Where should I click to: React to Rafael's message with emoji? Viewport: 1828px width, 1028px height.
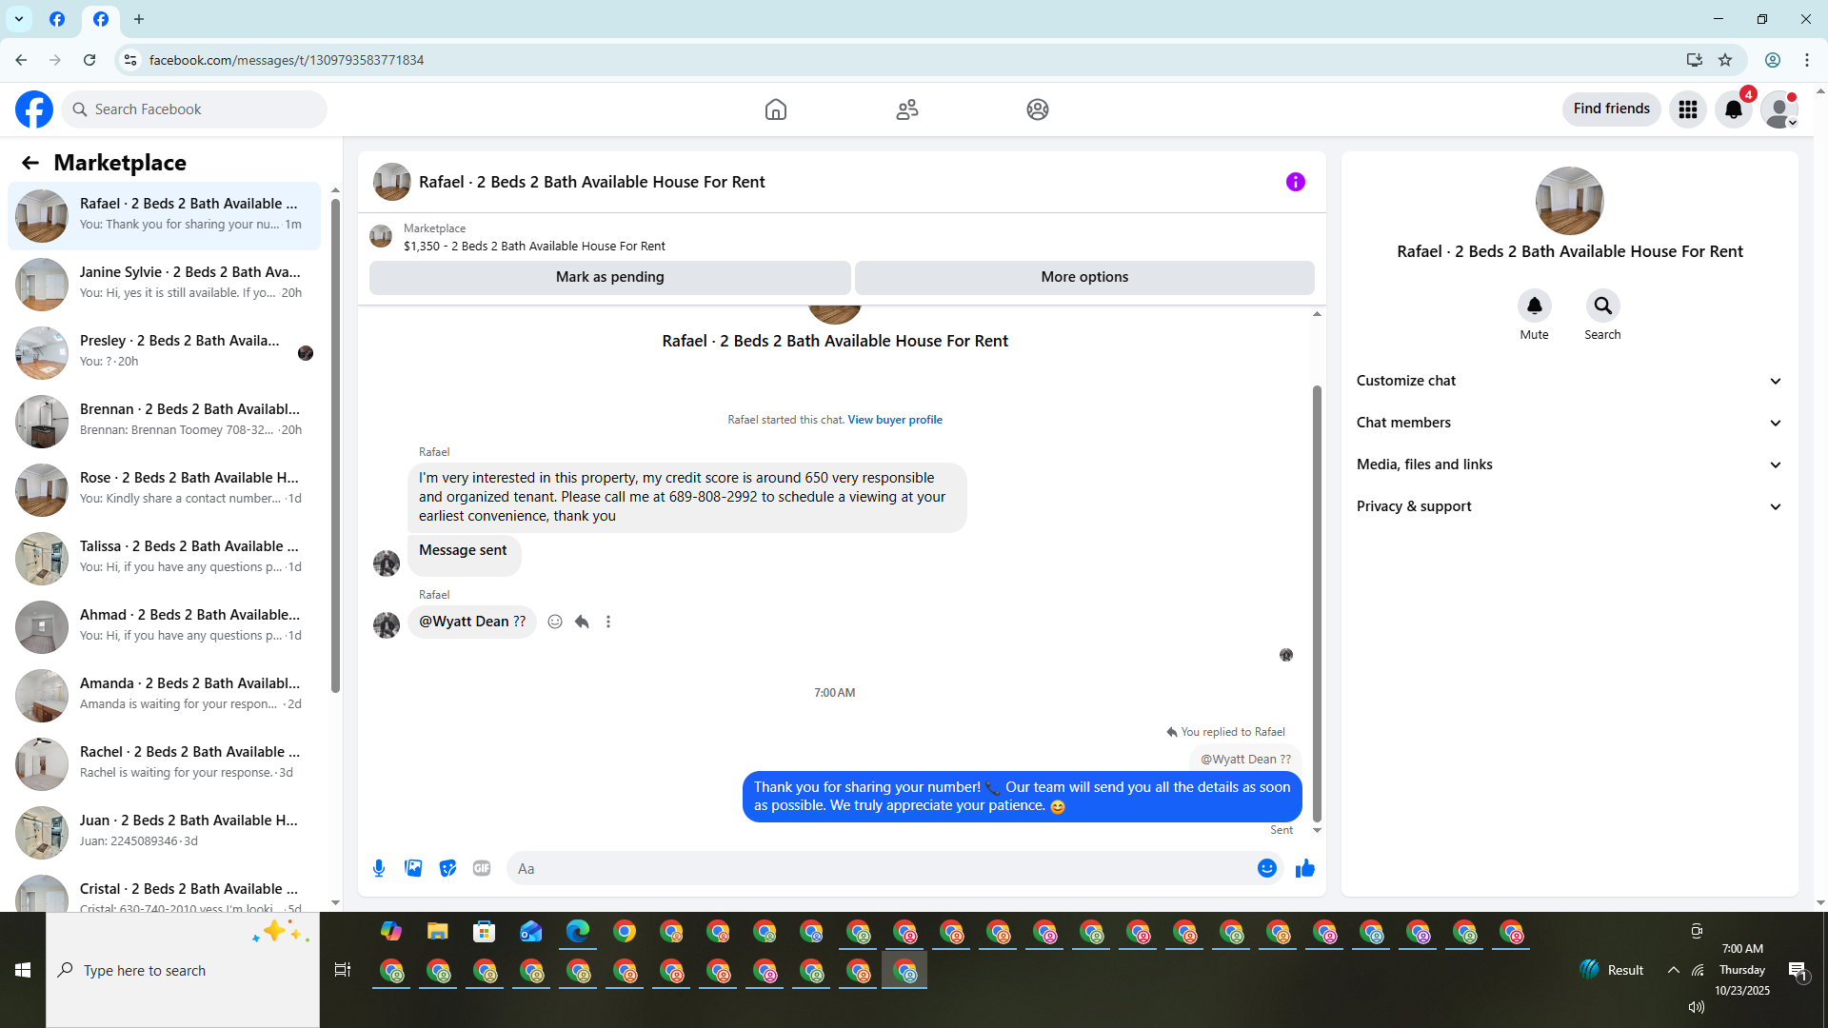(555, 622)
